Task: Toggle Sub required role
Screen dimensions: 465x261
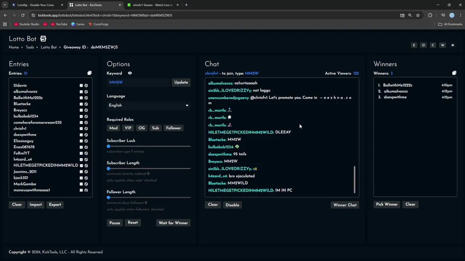Action: pyautogui.click(x=155, y=128)
